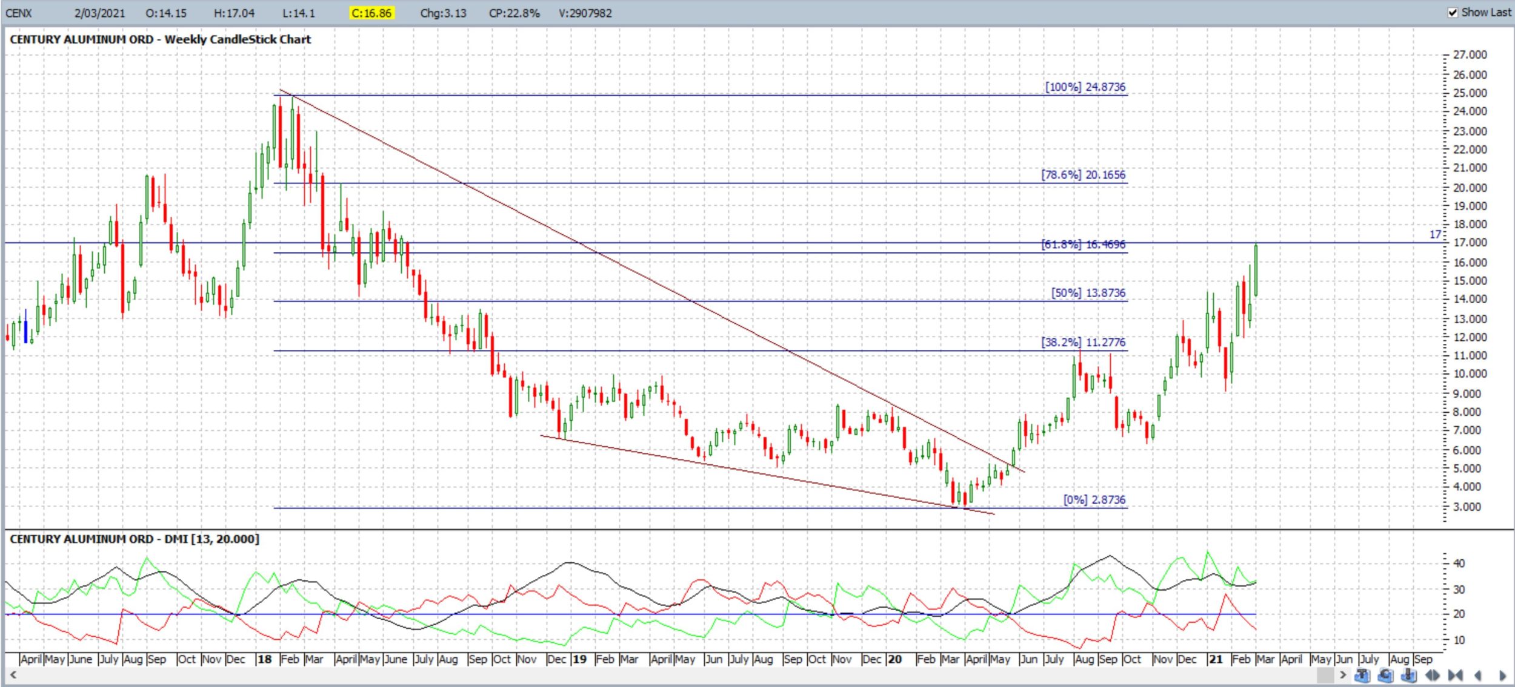Click the high price H:17.04
This screenshot has width=1515, height=687.
coord(235,13)
